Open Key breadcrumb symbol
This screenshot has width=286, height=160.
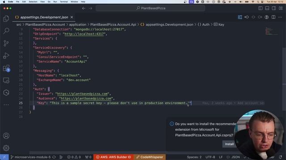[x=219, y=24]
